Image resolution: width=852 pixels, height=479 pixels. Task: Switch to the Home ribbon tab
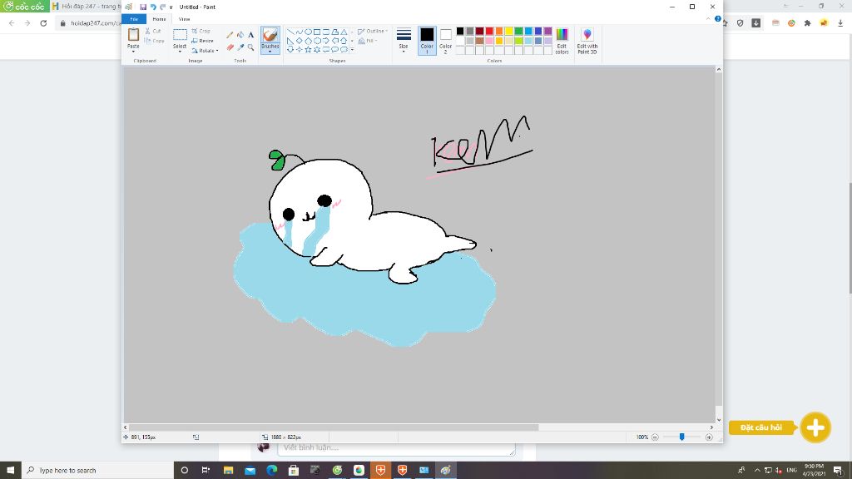(x=159, y=19)
